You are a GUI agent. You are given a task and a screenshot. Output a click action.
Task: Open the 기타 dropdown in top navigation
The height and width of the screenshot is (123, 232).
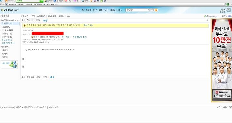(112, 10)
